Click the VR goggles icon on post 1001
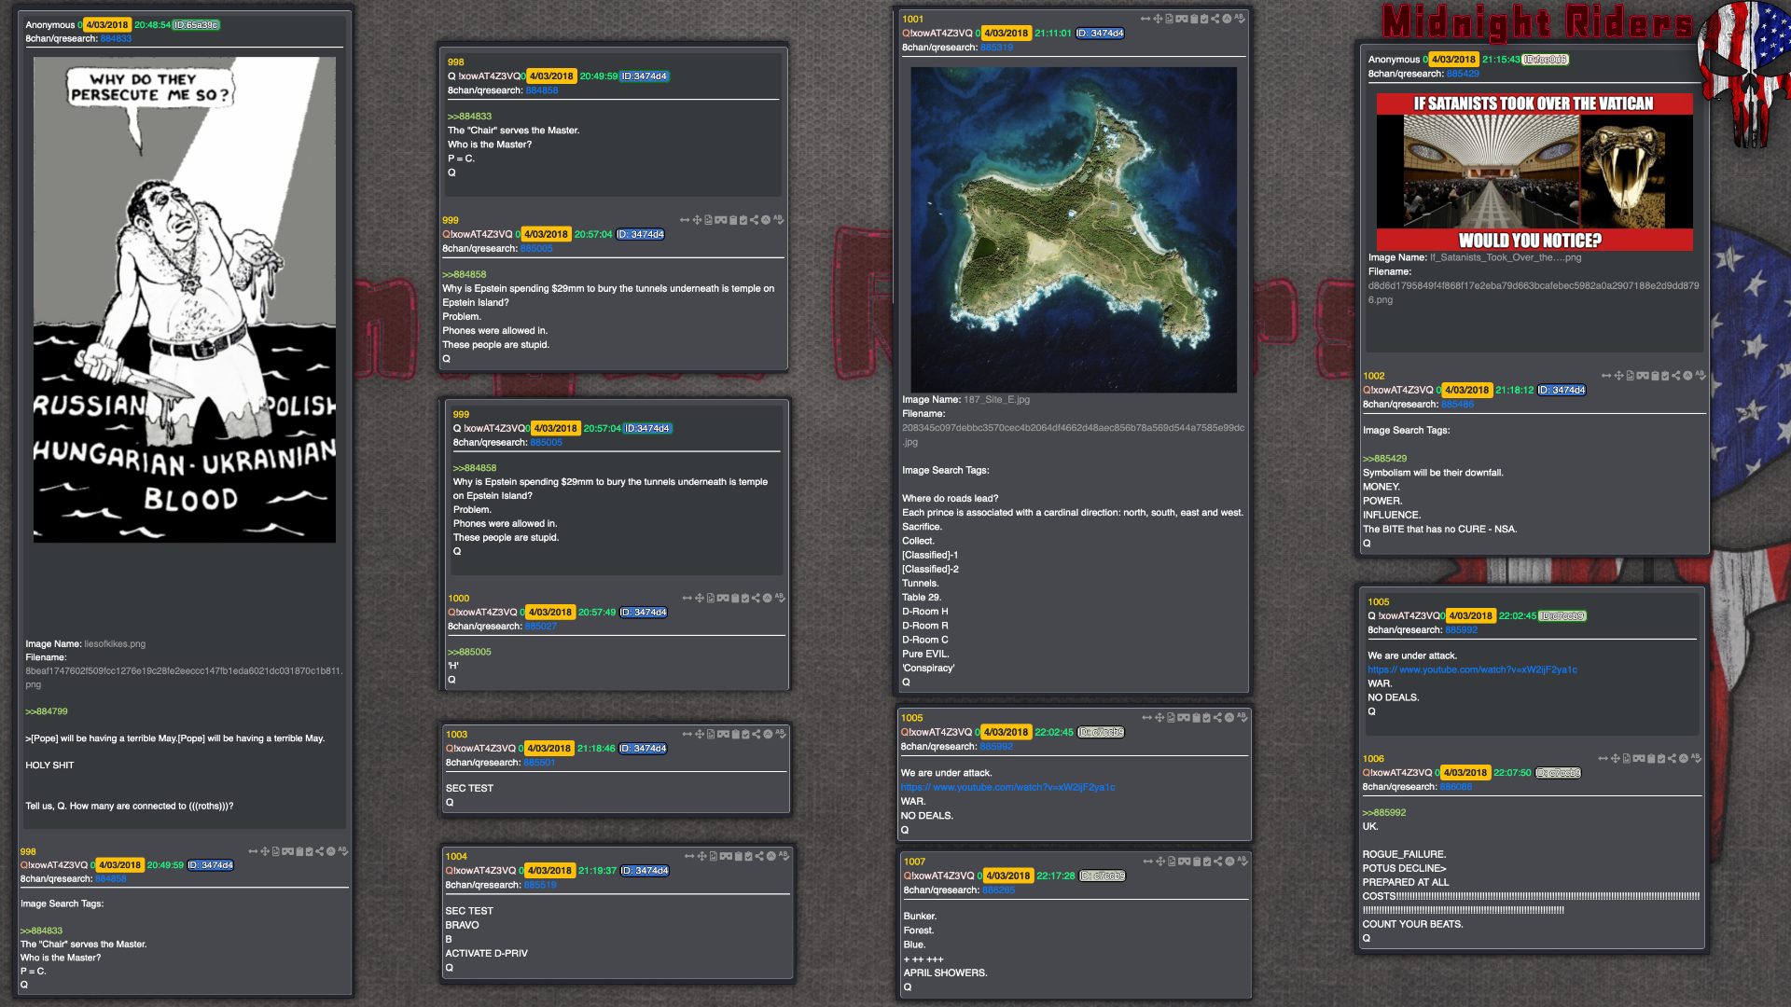This screenshot has height=1007, width=1791. click(x=1182, y=19)
